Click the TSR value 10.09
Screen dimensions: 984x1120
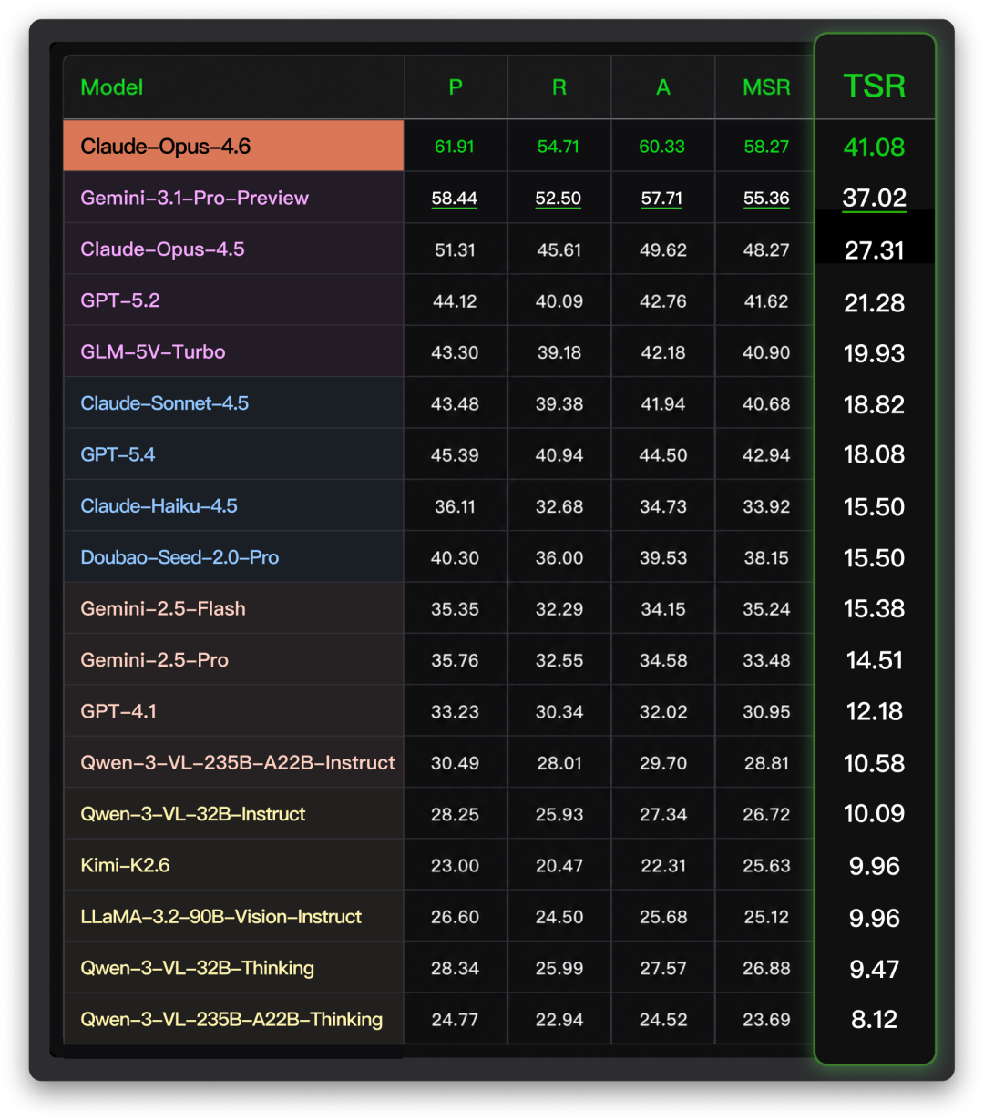pos(875,813)
